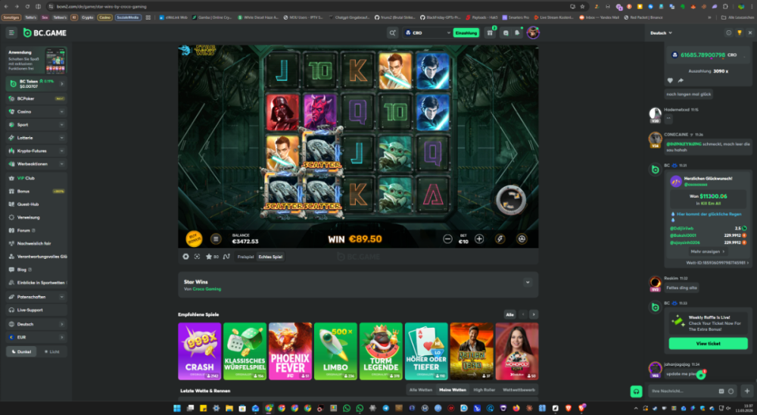Click the Windows Start button
757x415 pixels.
coord(176,408)
